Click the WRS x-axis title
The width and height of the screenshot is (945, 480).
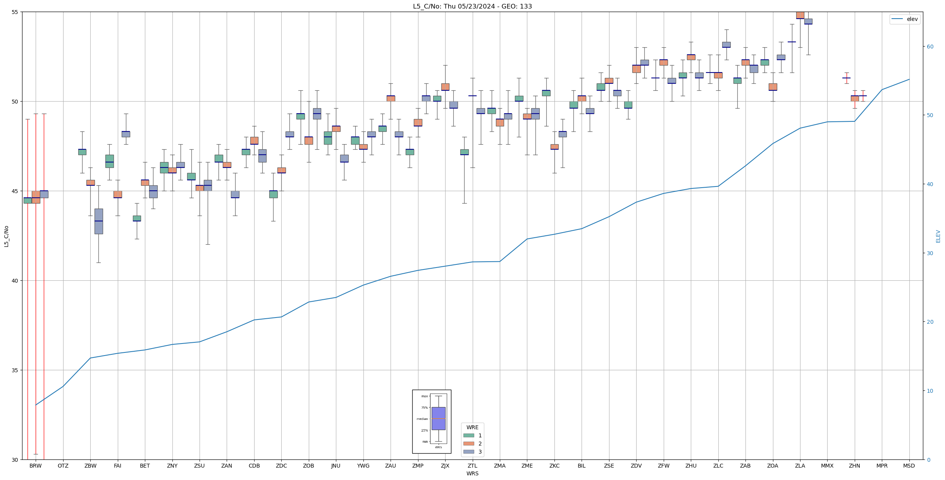(x=472, y=473)
